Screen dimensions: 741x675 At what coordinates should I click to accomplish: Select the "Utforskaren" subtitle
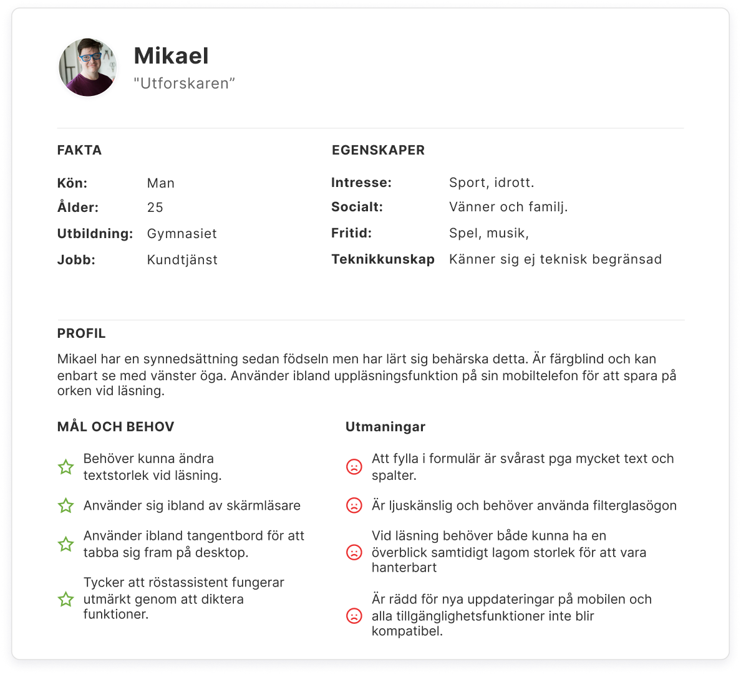point(184,84)
